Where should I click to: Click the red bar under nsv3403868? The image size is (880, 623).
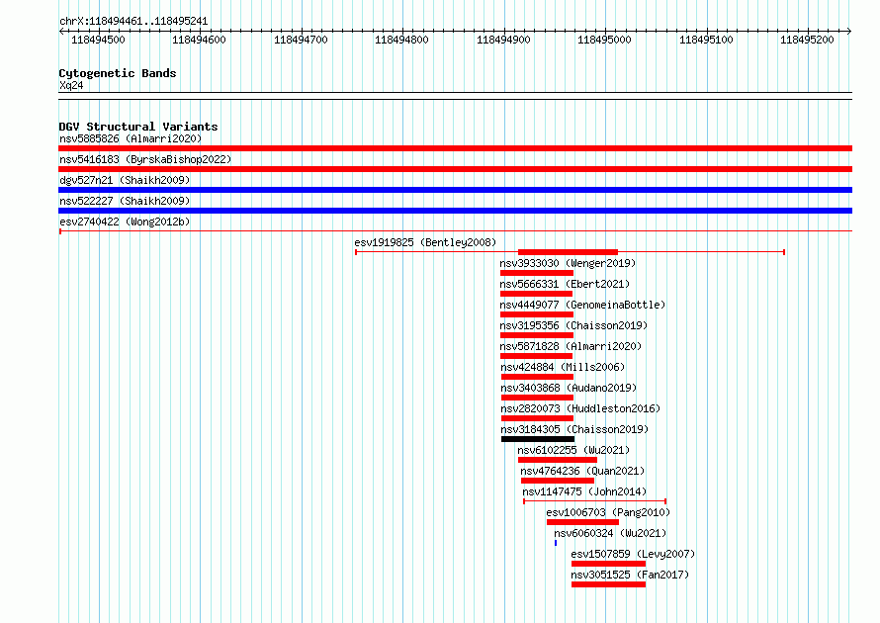click(x=537, y=398)
